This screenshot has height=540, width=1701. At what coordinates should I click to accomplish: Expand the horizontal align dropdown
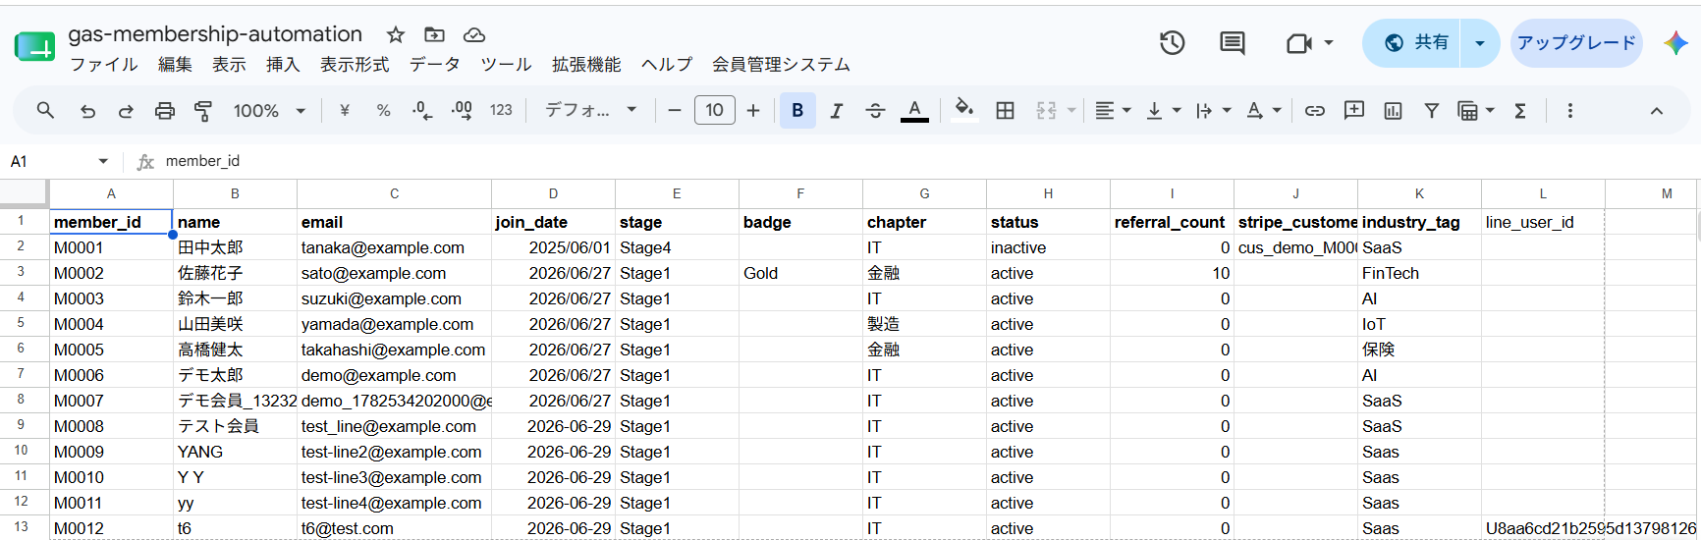[1126, 111]
